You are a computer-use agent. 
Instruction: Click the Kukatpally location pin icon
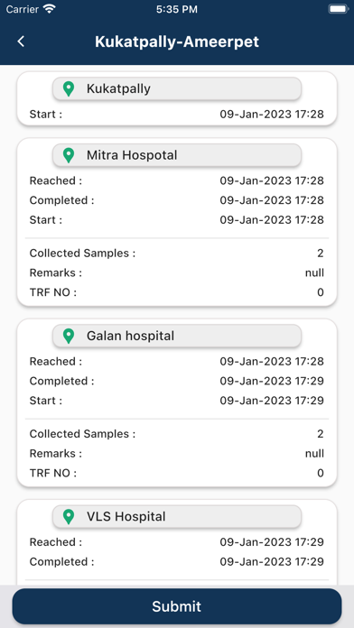(x=69, y=89)
